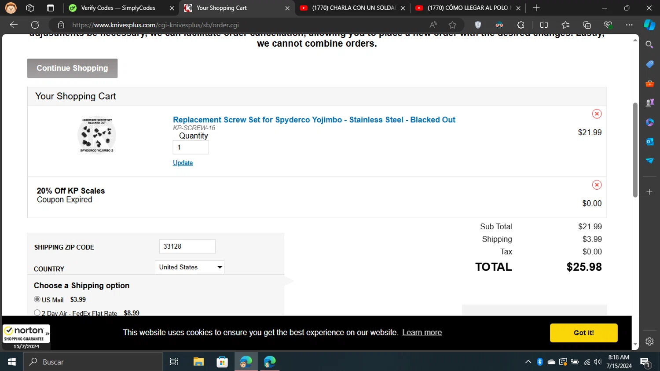This screenshot has height=371, width=660.
Task: Open the Windows Start menu
Action: [12, 362]
